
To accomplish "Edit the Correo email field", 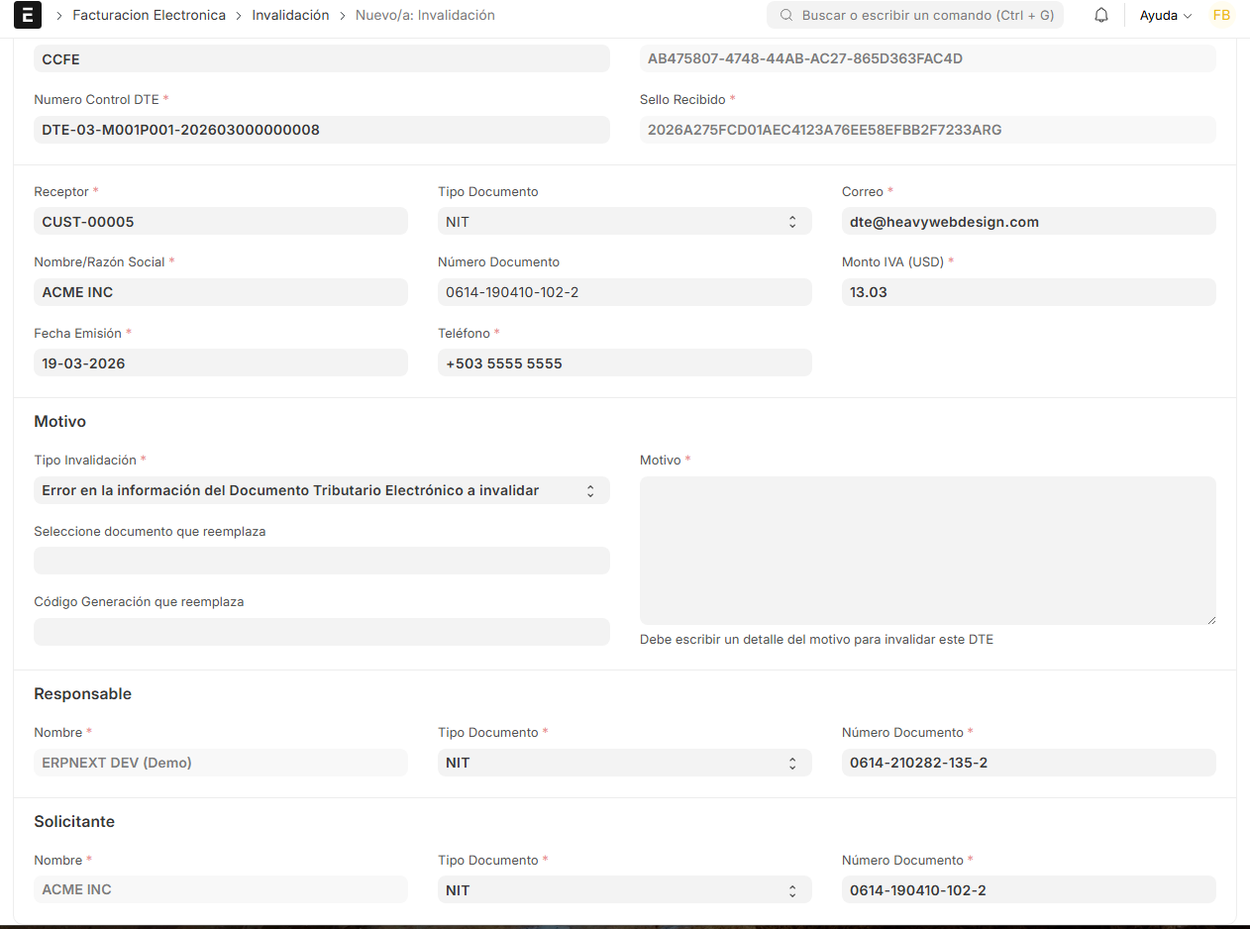I will click(x=1028, y=222).
